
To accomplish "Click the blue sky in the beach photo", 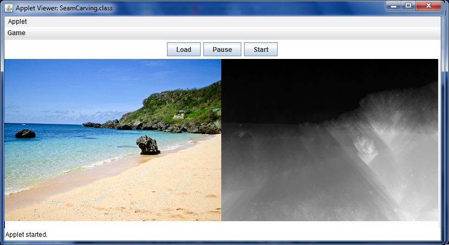I will (81, 87).
